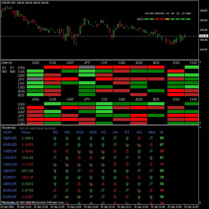Click the USDCHF M1 red down arrow
Image resolution: width=209 pixels, height=209 pixels.
(55, 151)
